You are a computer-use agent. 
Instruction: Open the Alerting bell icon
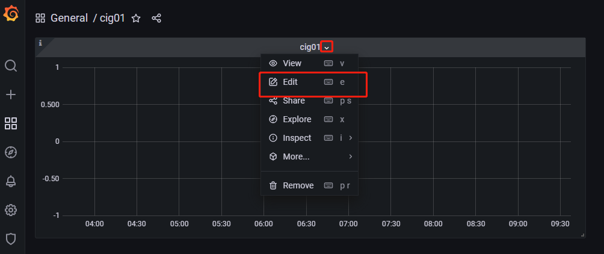pyautogui.click(x=11, y=181)
